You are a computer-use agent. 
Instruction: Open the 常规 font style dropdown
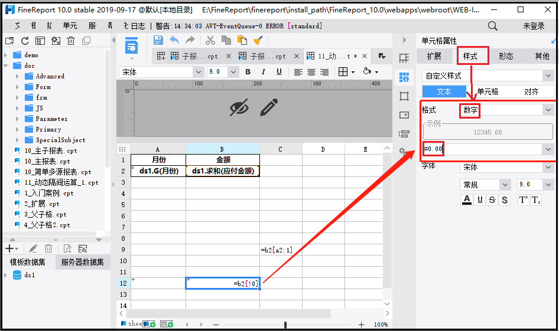[x=505, y=185]
